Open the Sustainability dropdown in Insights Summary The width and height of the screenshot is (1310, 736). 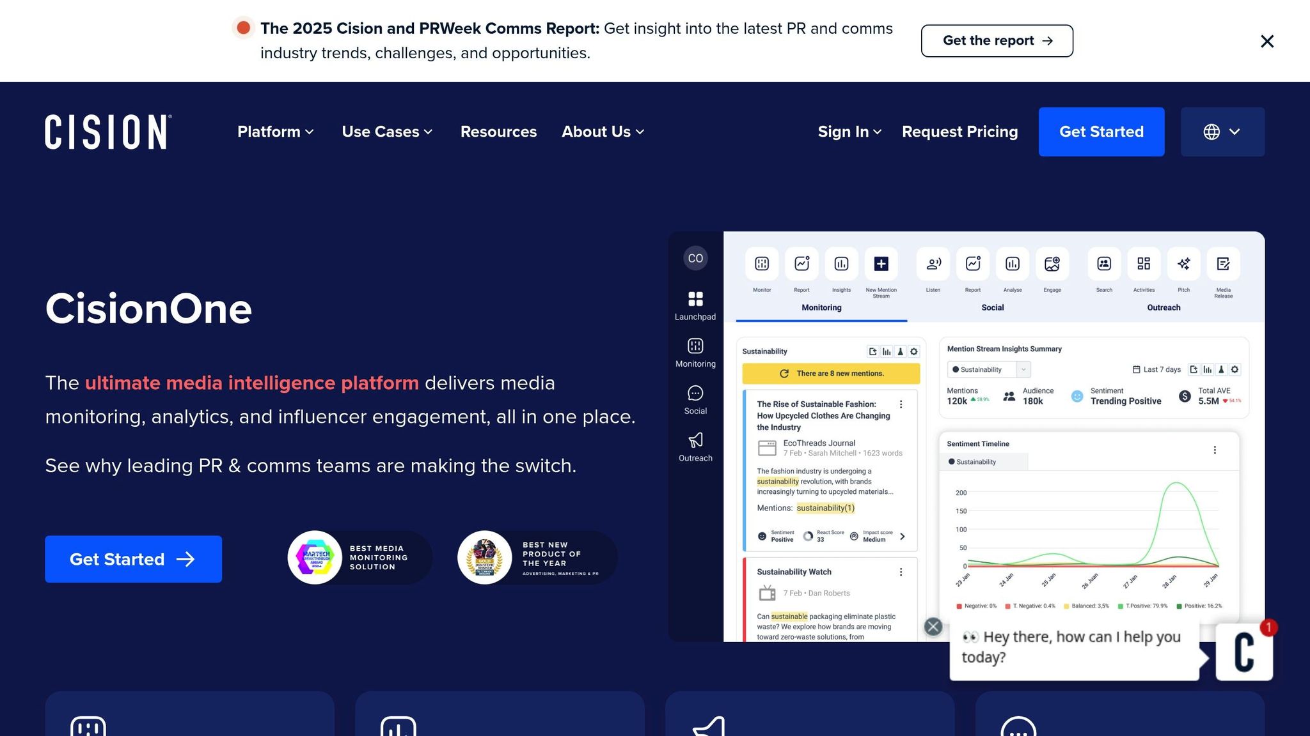(989, 369)
